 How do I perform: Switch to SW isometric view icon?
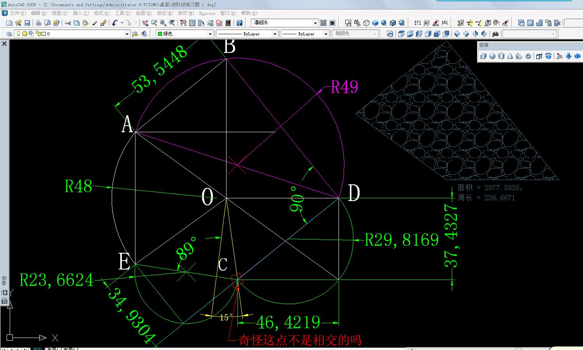(457, 34)
